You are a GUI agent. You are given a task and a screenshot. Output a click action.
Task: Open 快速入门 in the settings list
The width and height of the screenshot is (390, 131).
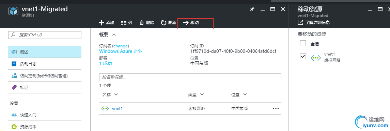pyautogui.click(x=45, y=115)
